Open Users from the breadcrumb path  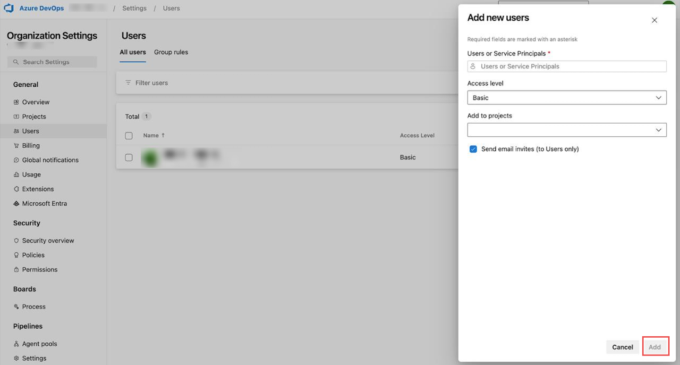pos(171,8)
